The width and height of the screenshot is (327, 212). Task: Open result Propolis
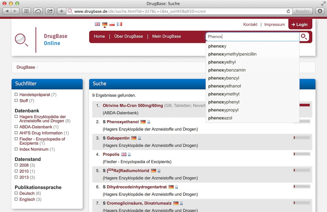[111, 154]
